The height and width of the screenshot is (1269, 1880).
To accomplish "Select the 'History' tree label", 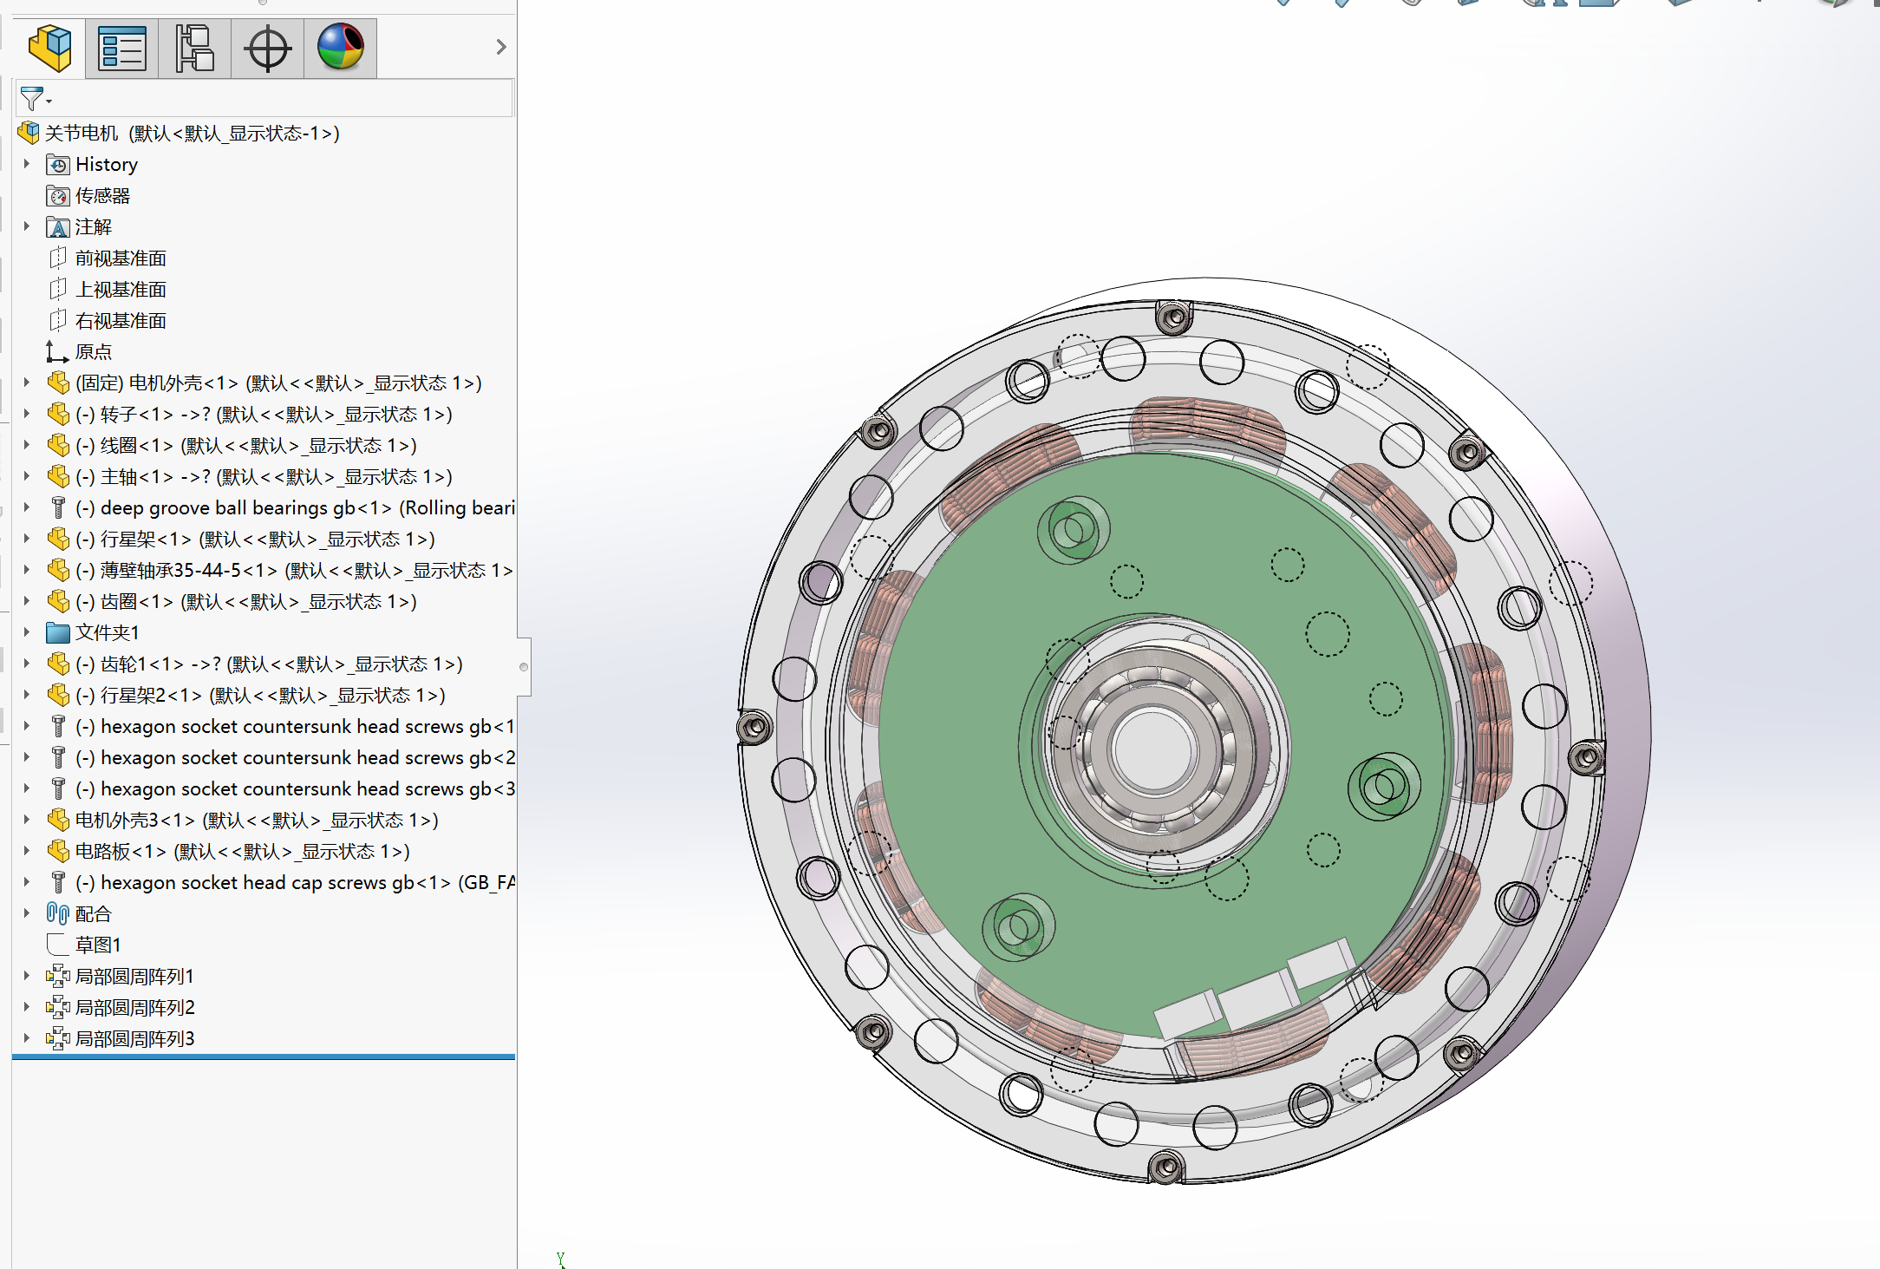I will pyautogui.click(x=107, y=165).
